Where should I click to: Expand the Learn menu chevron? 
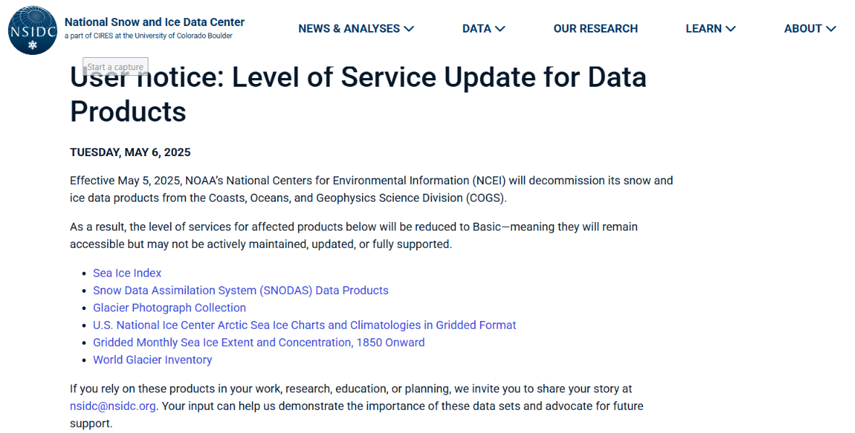(730, 29)
